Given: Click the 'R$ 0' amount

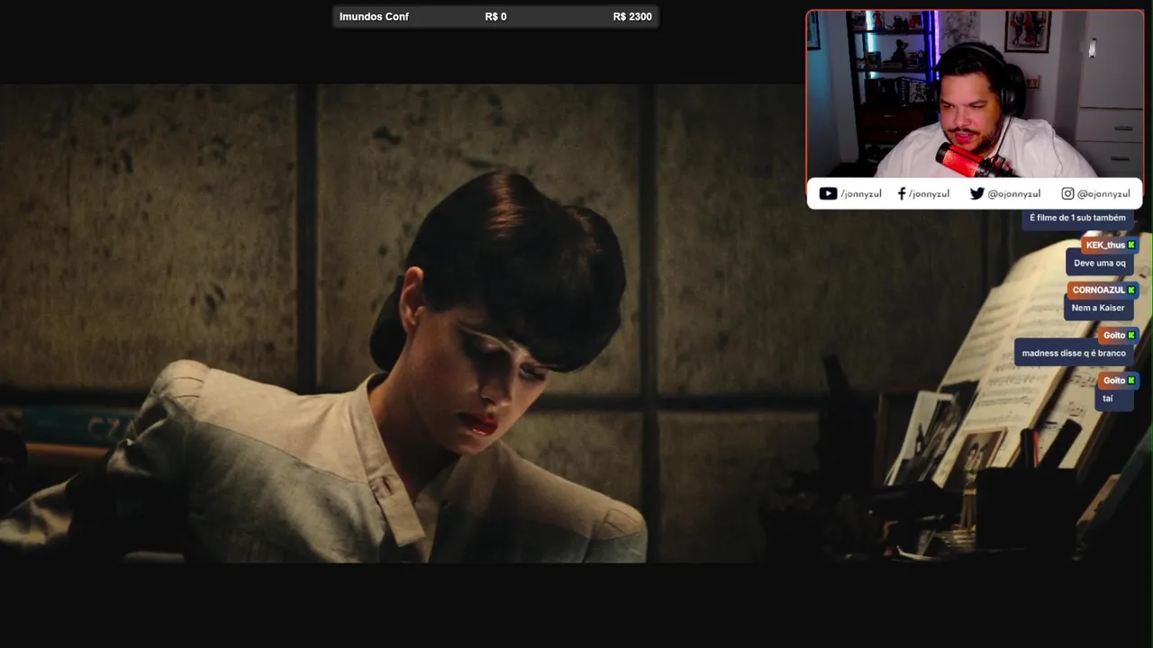Looking at the screenshot, I should 495,16.
